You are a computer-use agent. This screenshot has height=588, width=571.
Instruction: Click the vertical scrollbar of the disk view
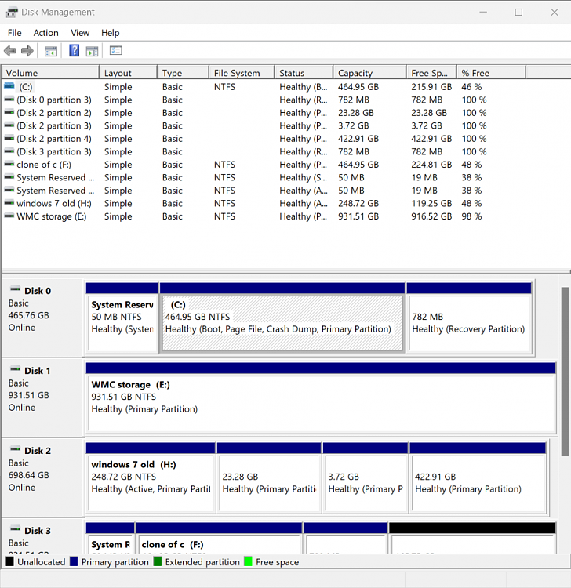[565, 372]
